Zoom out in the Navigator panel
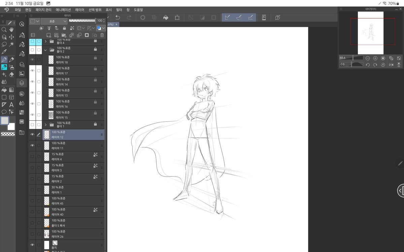The width and height of the screenshot is (404, 252). [367, 58]
